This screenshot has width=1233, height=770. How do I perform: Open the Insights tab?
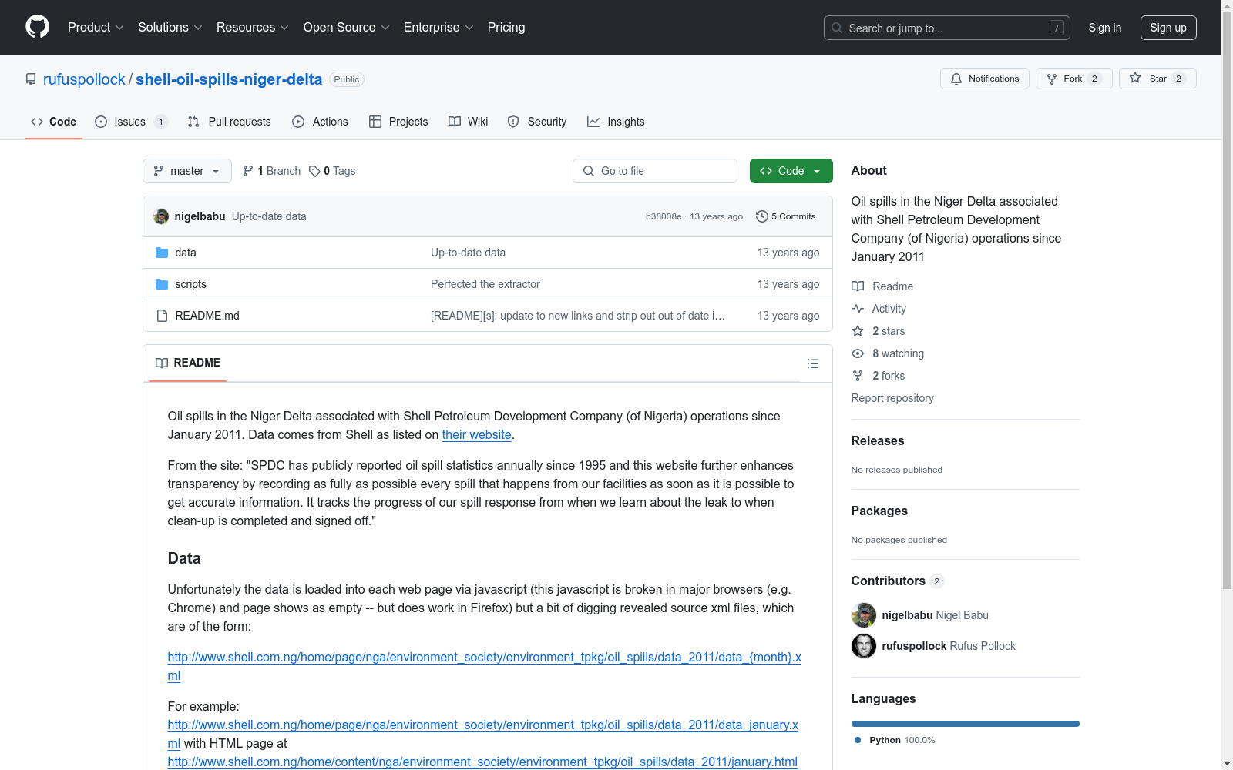tap(616, 122)
